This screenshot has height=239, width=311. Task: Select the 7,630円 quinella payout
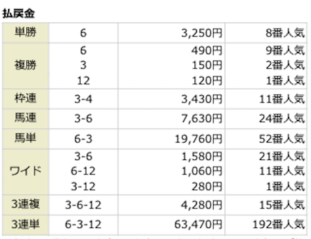coord(201,119)
